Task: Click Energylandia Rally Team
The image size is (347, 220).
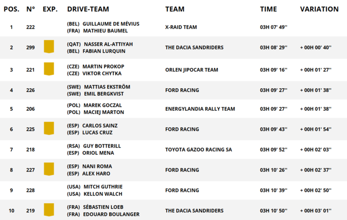Action: [x=200, y=109]
